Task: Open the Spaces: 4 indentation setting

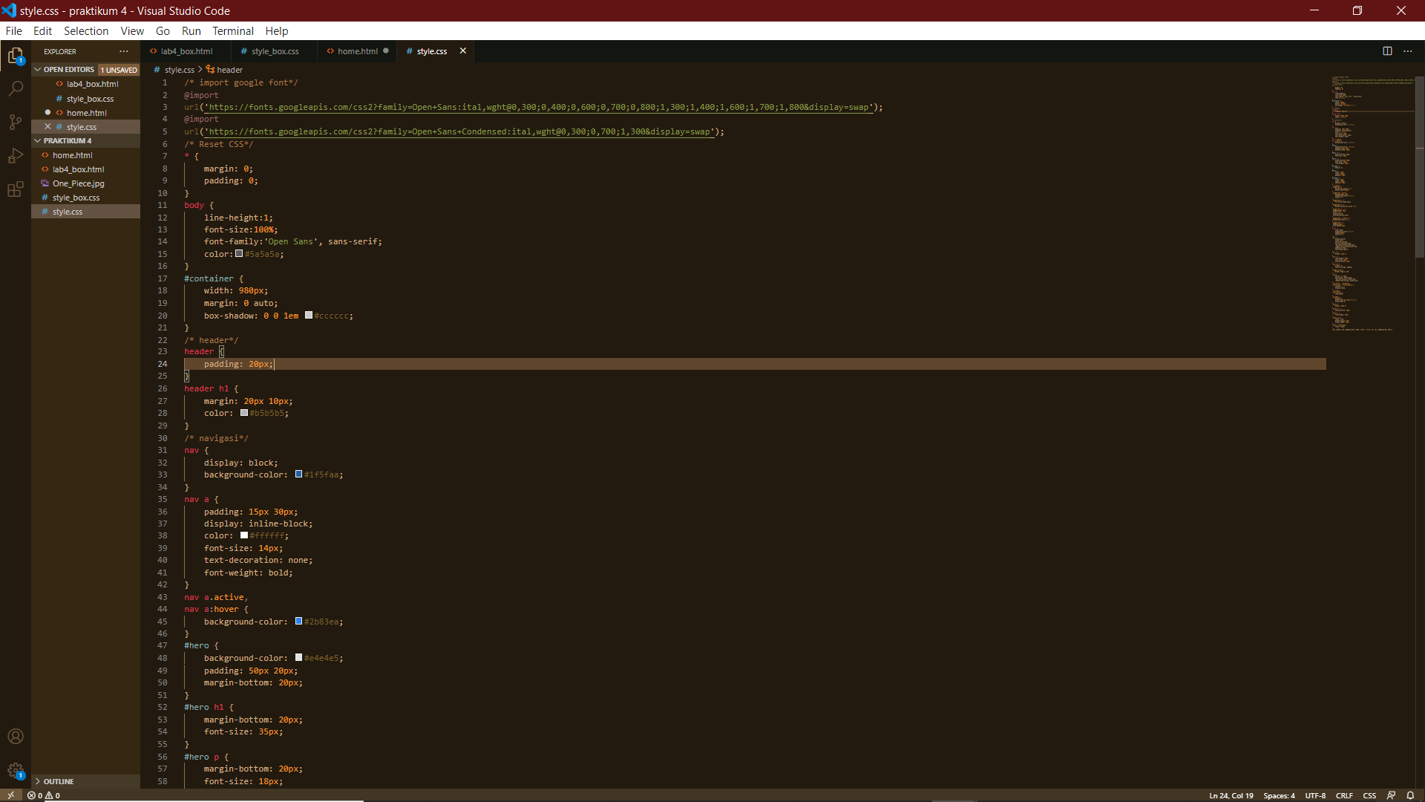Action: coord(1279,795)
